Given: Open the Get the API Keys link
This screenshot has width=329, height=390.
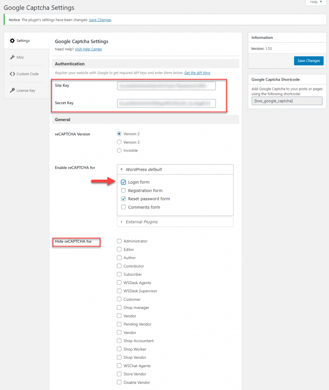Looking at the screenshot, I should click(x=197, y=73).
